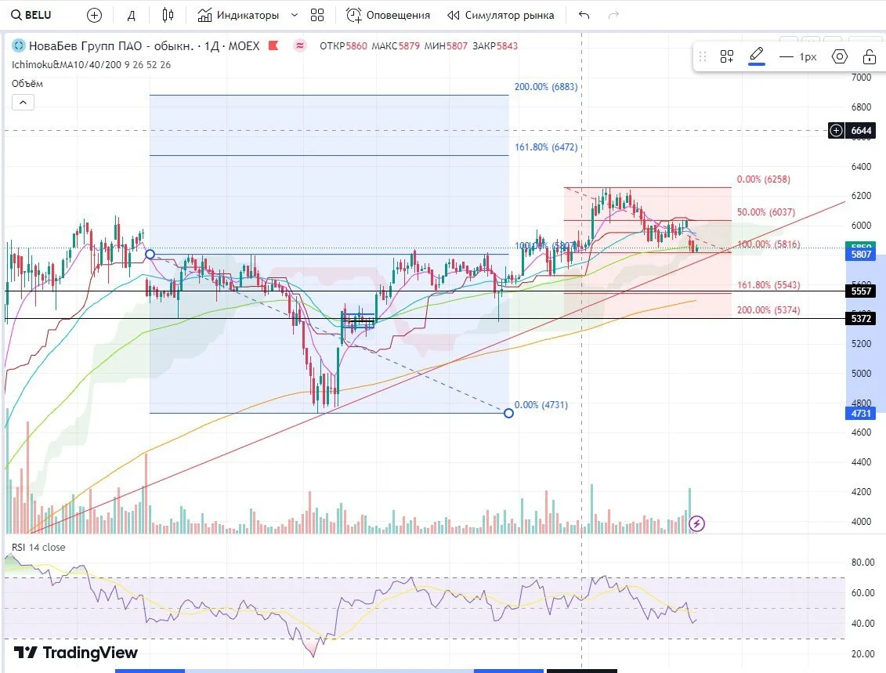Click the 7000 price scale label
This screenshot has height=673, width=886.
point(861,78)
